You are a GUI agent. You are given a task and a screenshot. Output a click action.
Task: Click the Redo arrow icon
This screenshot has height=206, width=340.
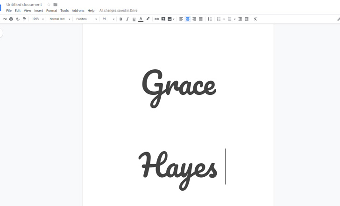point(5,19)
